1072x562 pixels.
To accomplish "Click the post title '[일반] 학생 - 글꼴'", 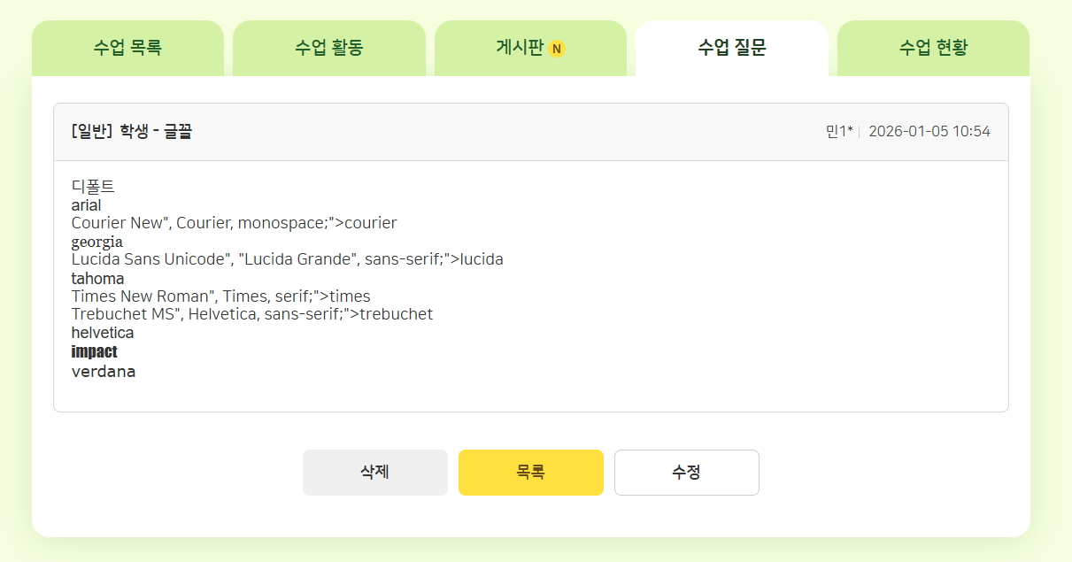I will [132, 132].
